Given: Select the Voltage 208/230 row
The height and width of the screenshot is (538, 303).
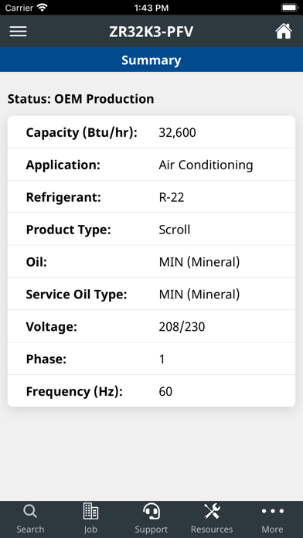Looking at the screenshot, I should (151, 326).
